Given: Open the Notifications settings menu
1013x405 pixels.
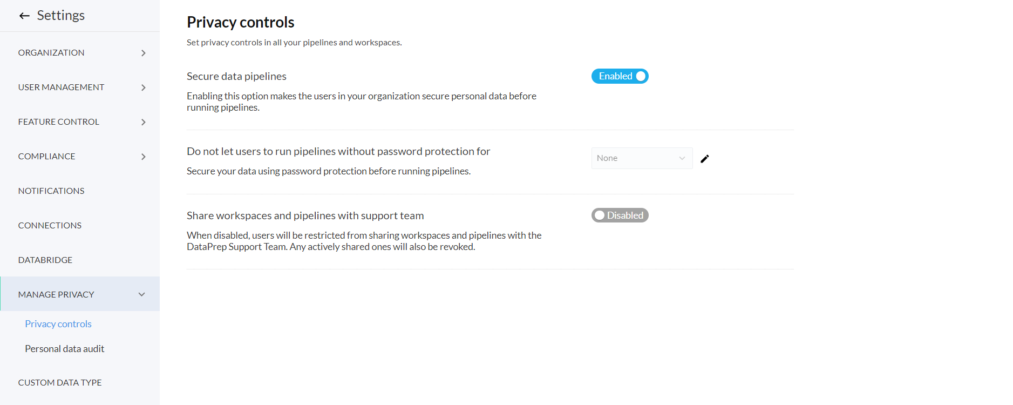Looking at the screenshot, I should point(51,191).
